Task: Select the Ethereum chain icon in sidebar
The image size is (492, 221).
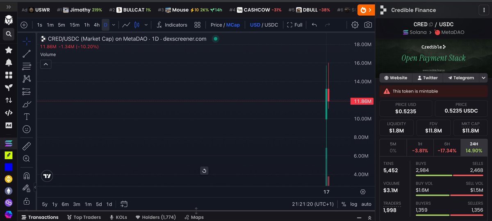Action: (8, 191)
